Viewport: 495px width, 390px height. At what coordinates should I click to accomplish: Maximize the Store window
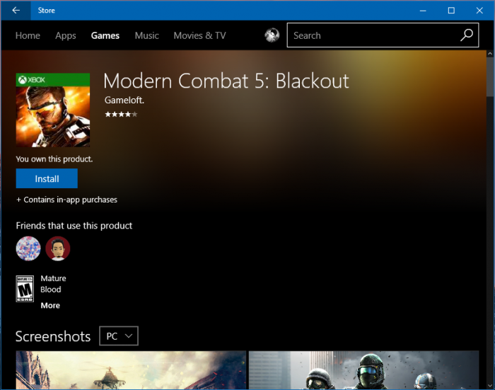coord(451,11)
